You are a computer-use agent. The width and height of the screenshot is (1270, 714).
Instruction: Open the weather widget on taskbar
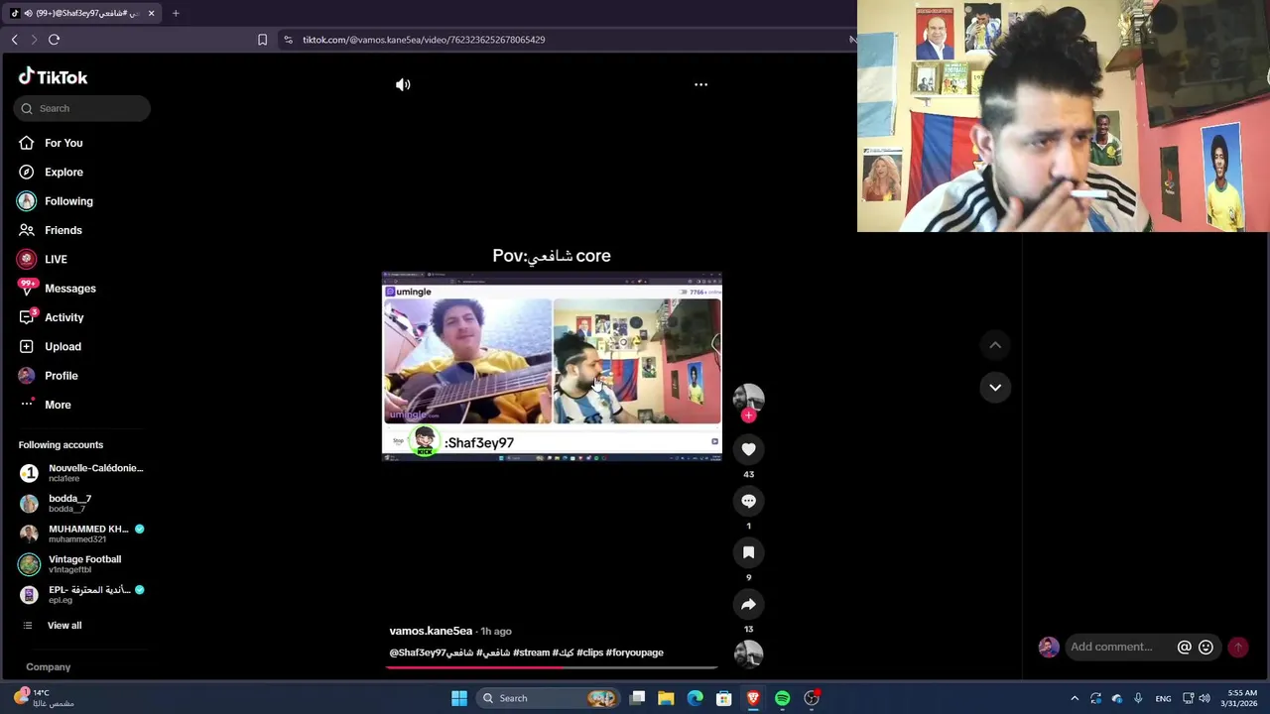click(45, 698)
